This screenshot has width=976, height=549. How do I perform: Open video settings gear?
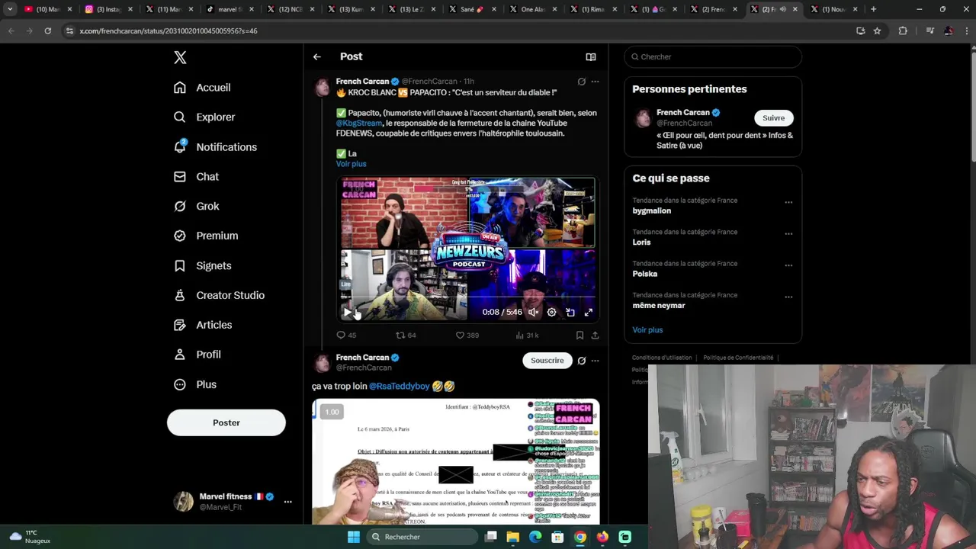pyautogui.click(x=552, y=313)
